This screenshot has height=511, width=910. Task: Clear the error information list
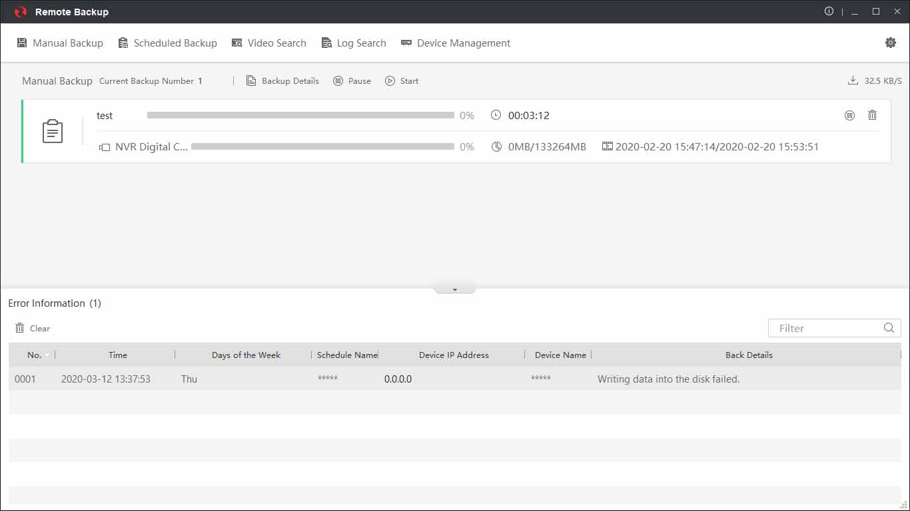pos(33,329)
